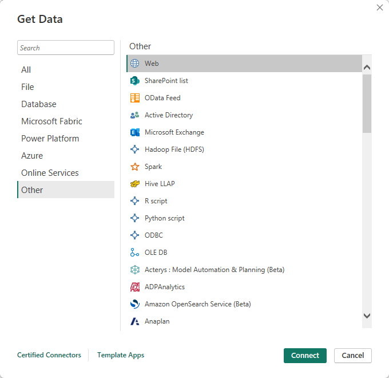
Task: Click the R script connector icon
Action: [x=134, y=201]
